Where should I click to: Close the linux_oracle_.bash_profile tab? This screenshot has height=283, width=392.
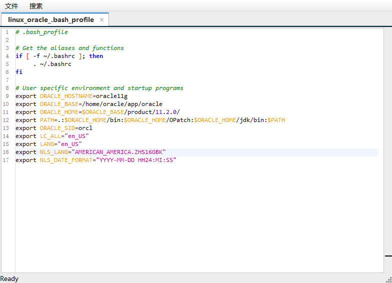click(x=102, y=19)
